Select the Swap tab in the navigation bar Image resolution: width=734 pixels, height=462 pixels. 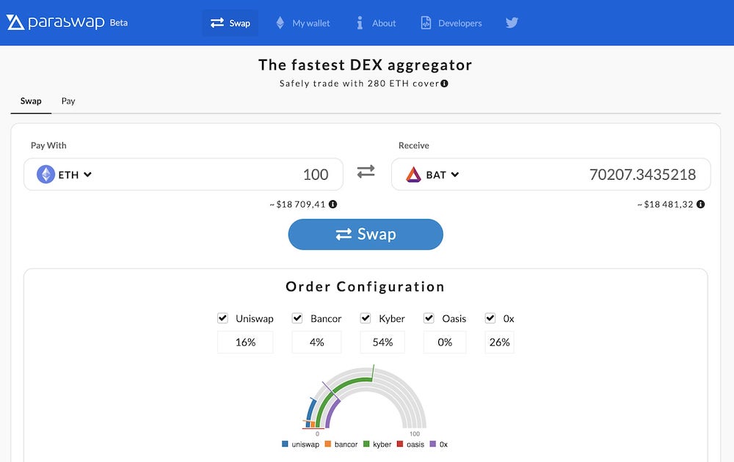230,23
